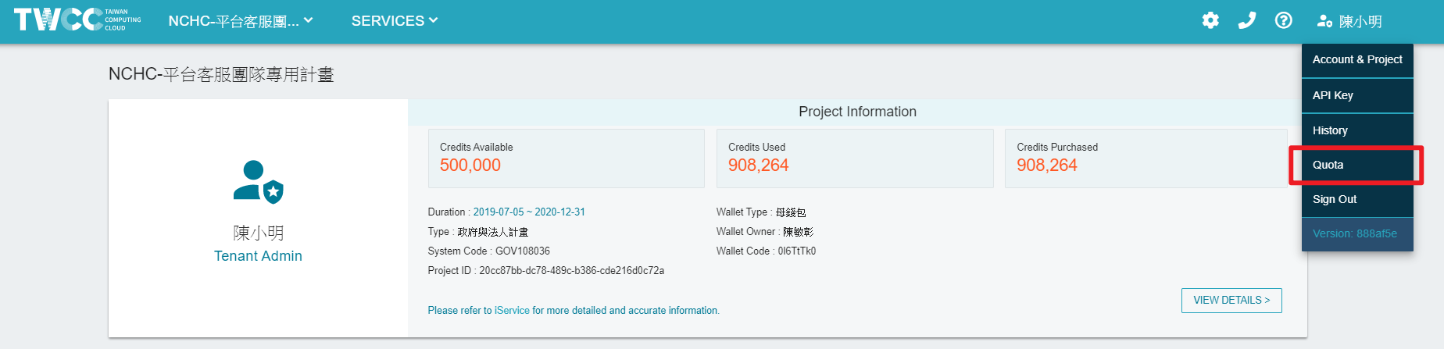Open the settings gear icon

1210,21
